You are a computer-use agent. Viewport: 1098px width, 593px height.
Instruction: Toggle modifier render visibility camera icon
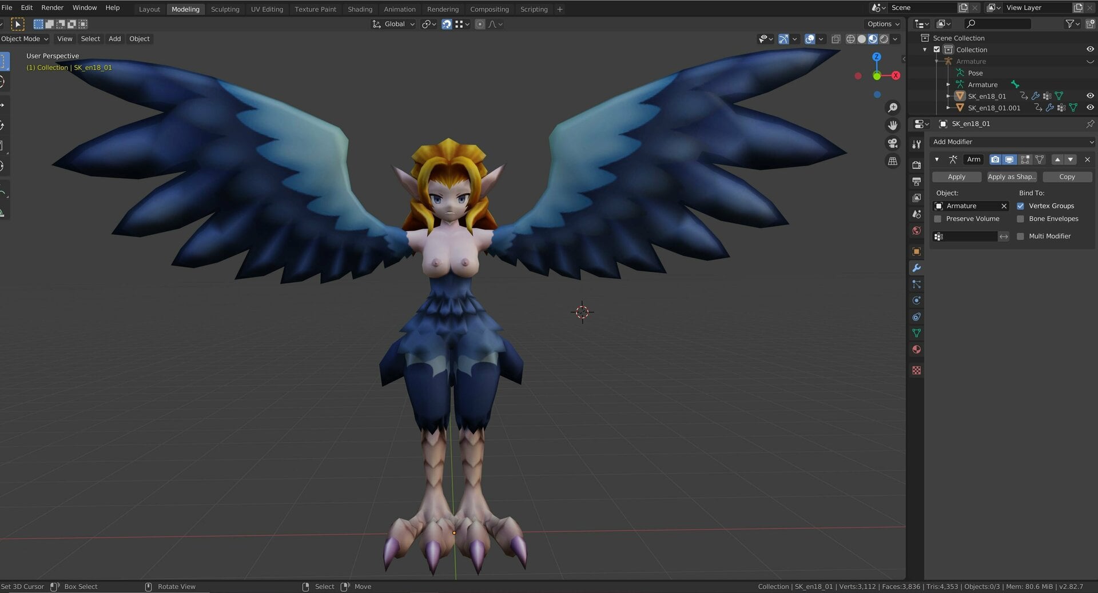tap(995, 159)
